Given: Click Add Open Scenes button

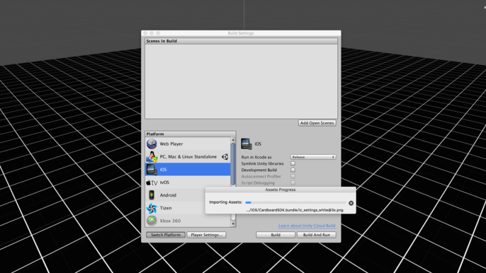Looking at the screenshot, I should [x=317, y=123].
